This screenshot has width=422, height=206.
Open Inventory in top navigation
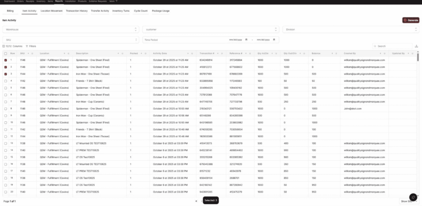(x=41, y=1)
